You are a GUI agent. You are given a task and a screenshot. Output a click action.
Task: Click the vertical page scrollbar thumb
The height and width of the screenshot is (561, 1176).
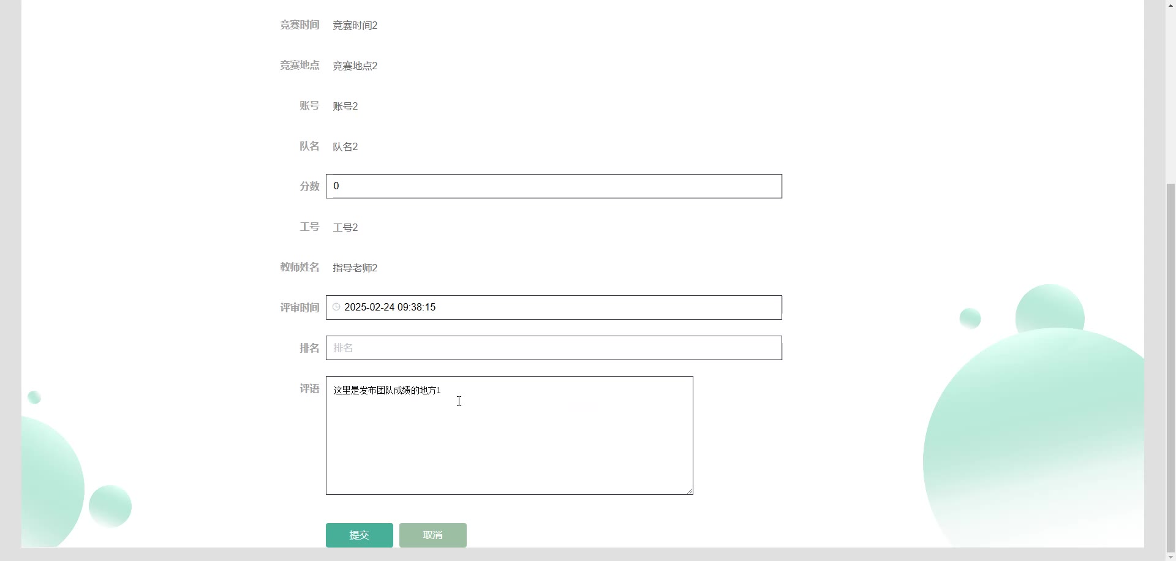1170,367
